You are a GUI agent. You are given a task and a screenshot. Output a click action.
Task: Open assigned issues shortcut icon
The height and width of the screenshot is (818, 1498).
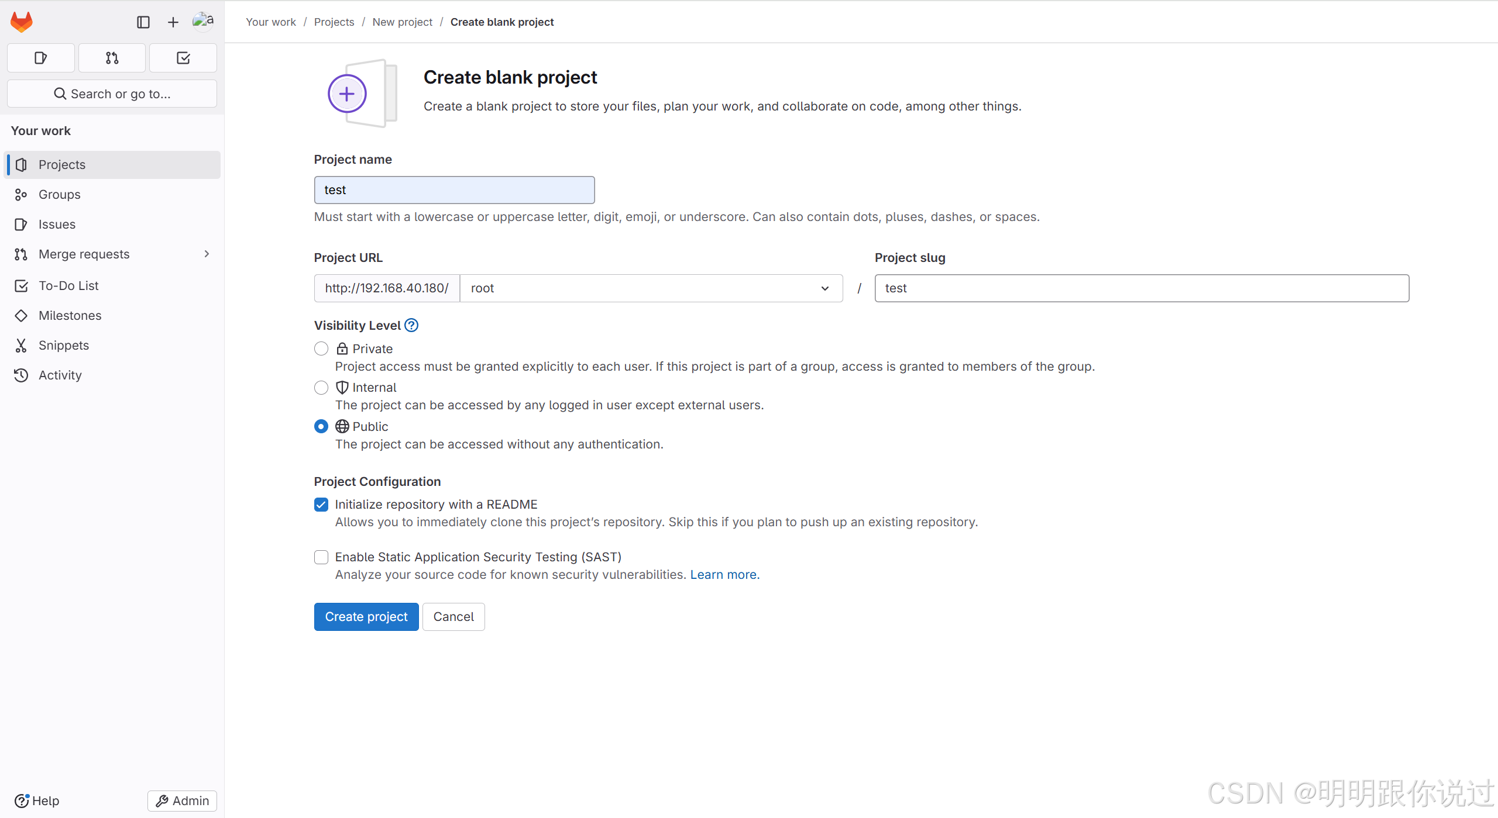tap(40, 58)
